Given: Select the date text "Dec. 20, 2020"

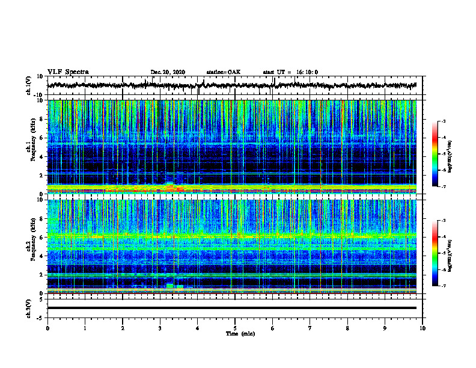Looking at the screenshot, I should [x=168, y=72].
